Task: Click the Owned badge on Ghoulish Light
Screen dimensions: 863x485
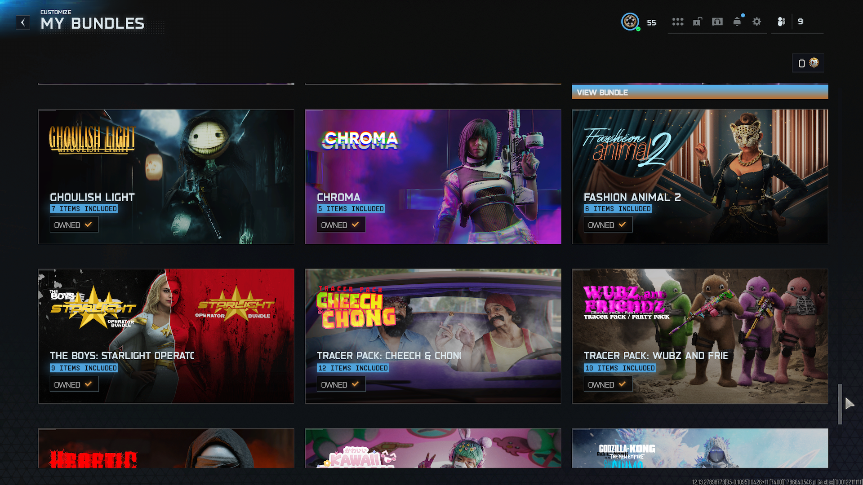Action: coord(74,225)
